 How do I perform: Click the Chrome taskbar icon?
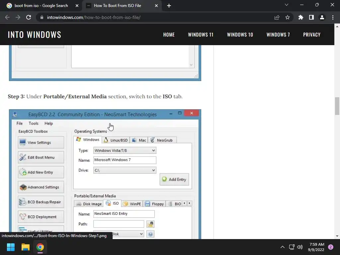click(40, 247)
